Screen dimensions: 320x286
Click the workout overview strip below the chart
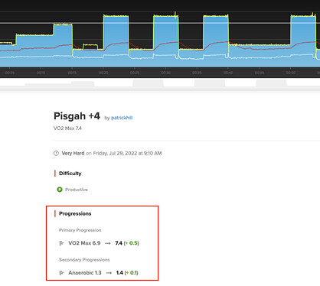160,84
